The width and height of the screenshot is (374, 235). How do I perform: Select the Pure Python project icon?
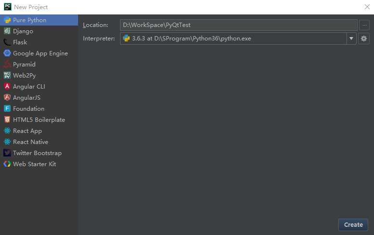pos(7,20)
